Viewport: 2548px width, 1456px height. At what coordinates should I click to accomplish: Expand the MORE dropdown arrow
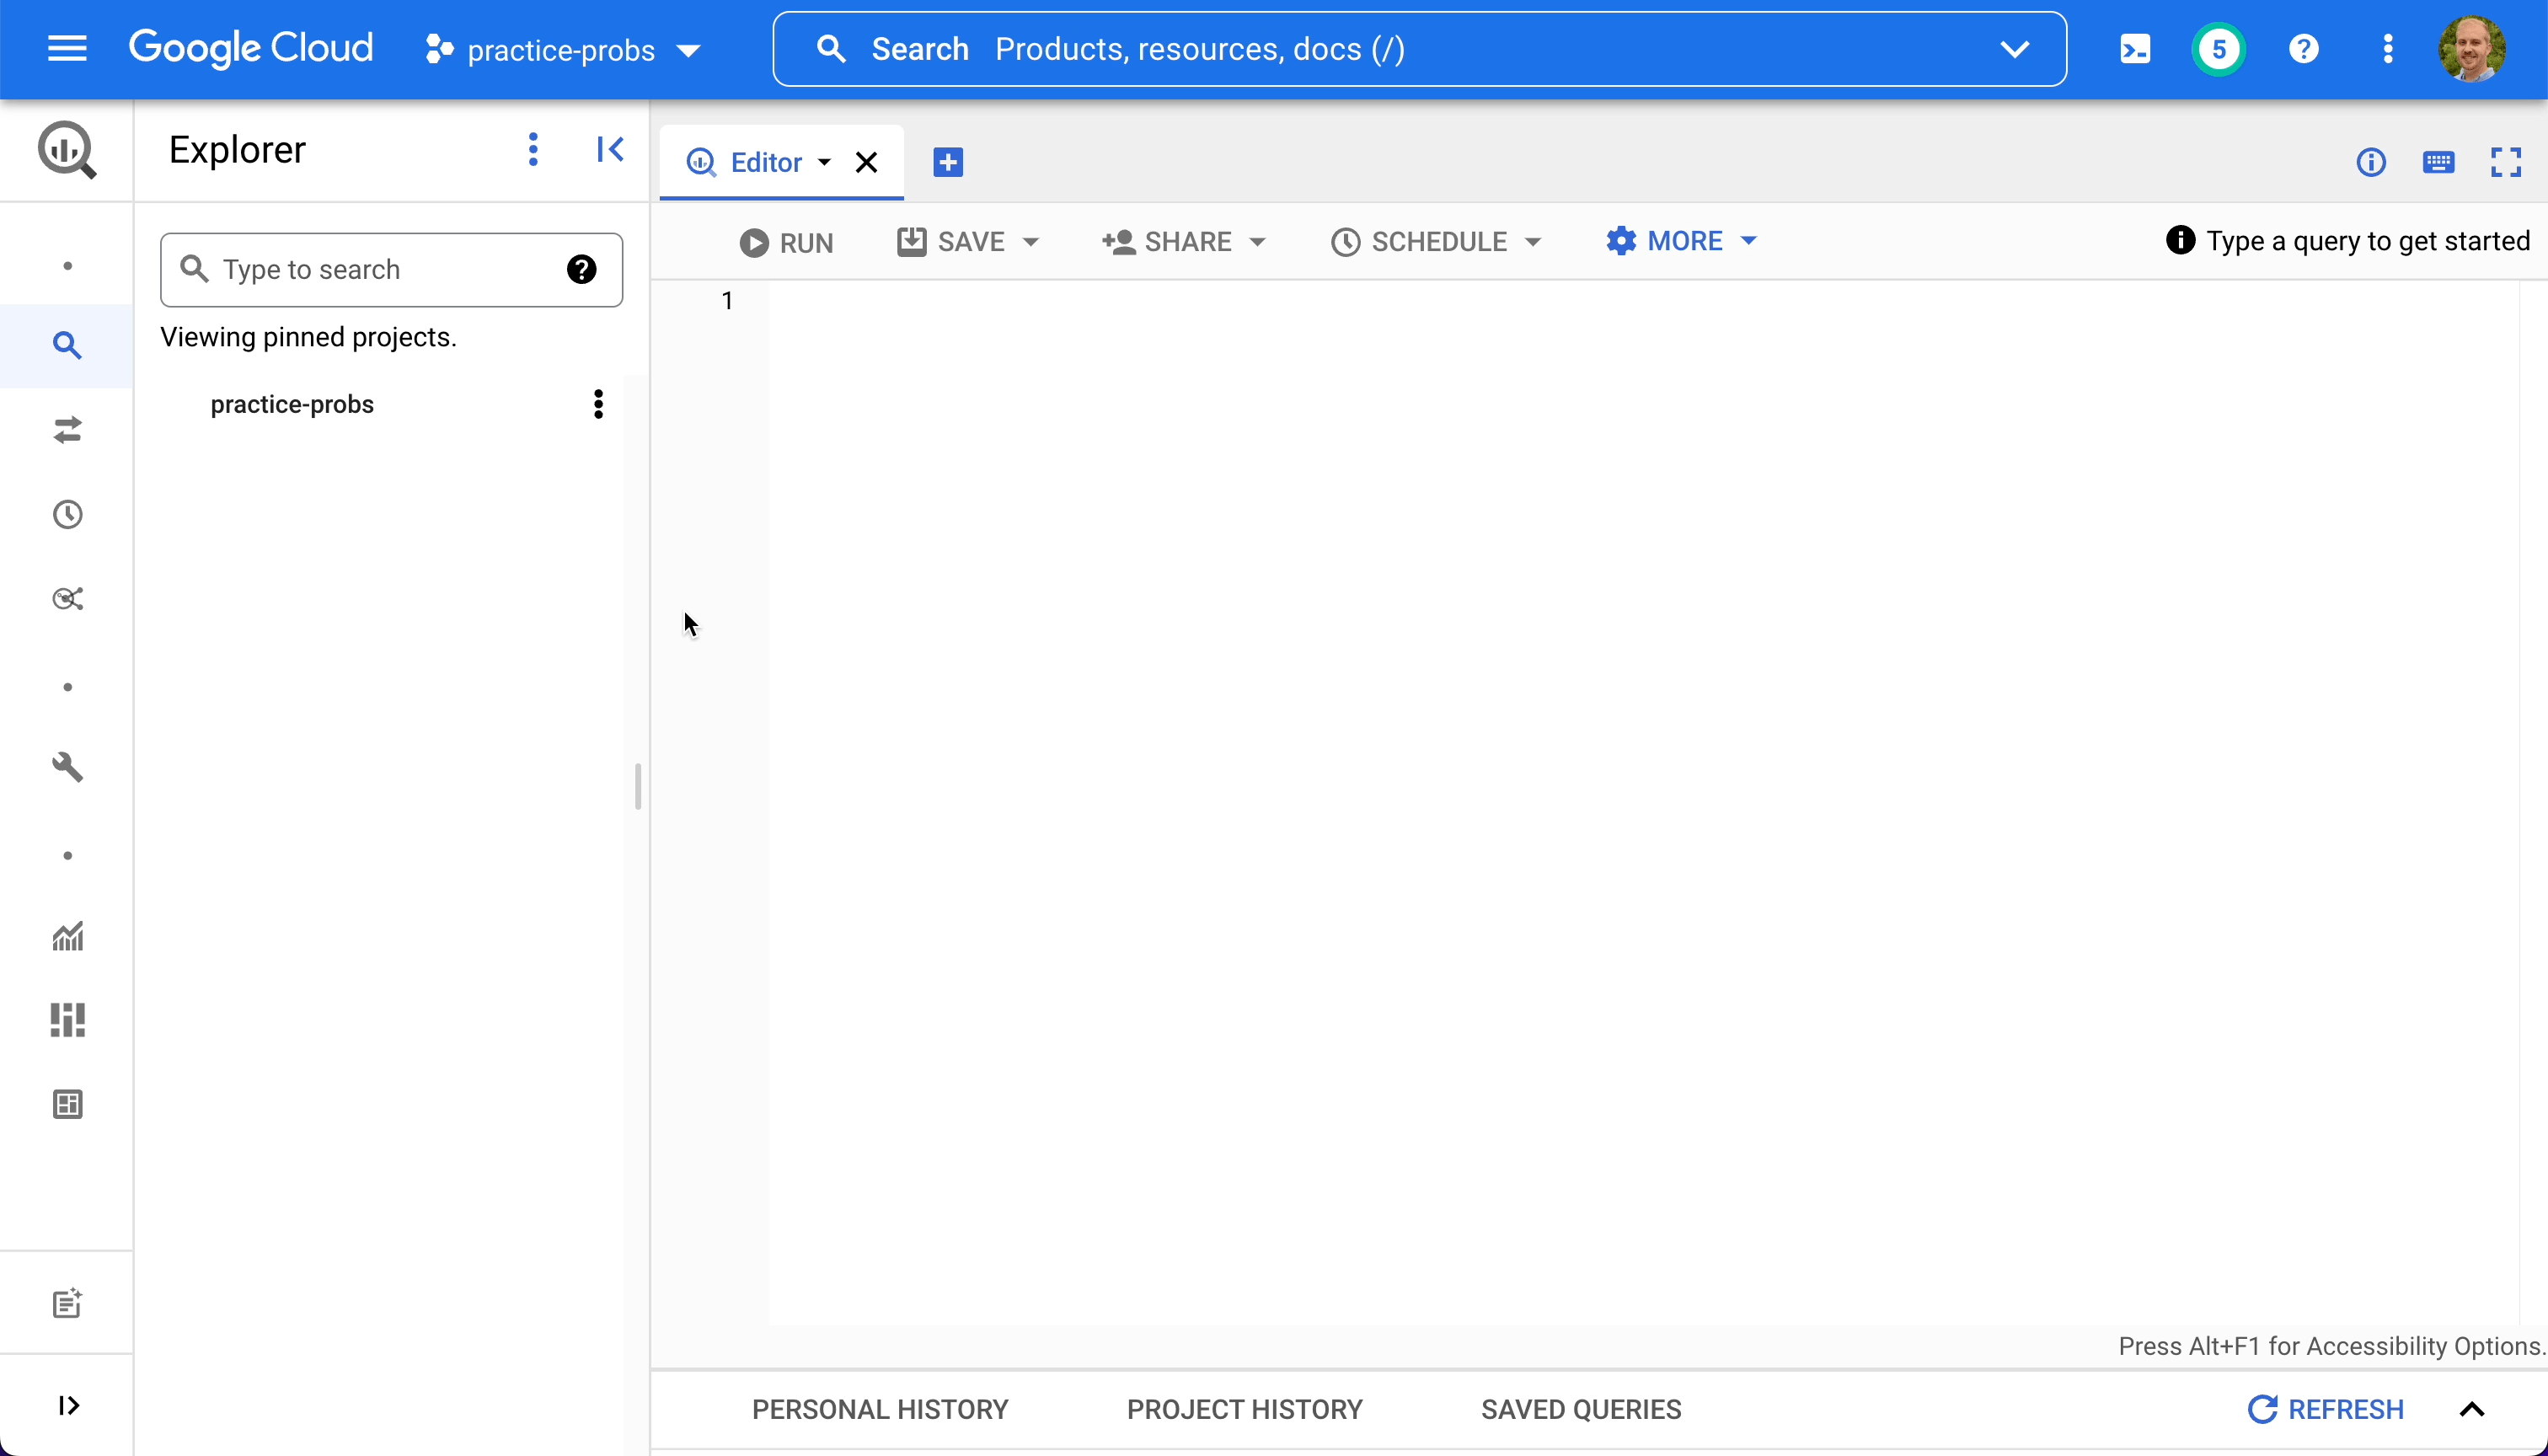1749,241
